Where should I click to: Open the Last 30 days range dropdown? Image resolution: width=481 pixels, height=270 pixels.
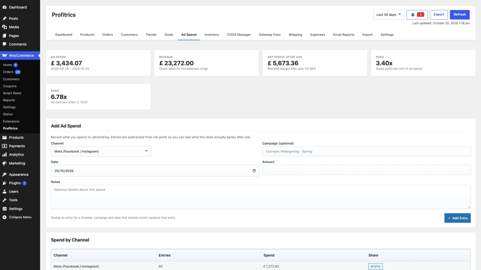click(388, 15)
